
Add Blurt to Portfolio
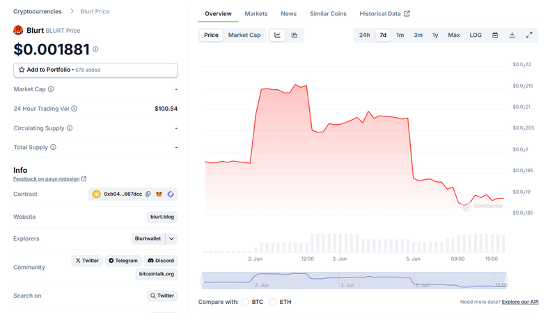point(95,70)
